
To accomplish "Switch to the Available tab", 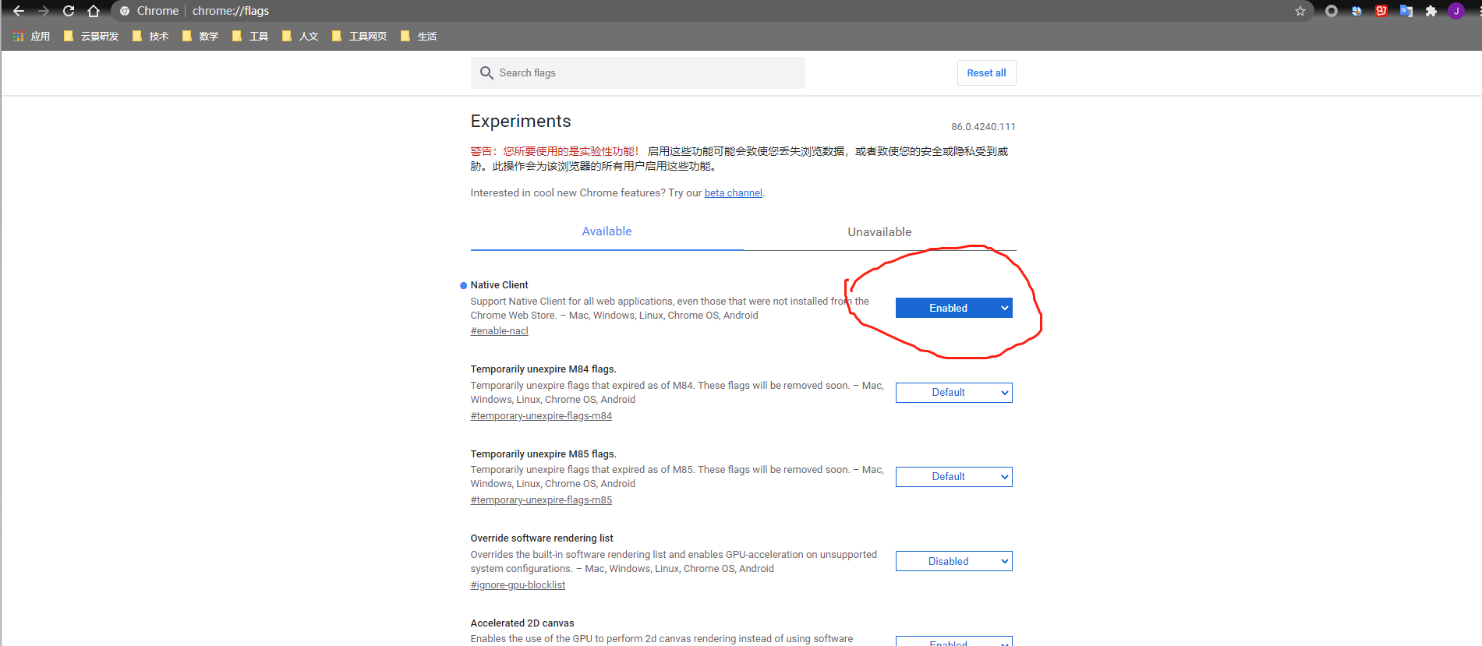I will [x=607, y=231].
